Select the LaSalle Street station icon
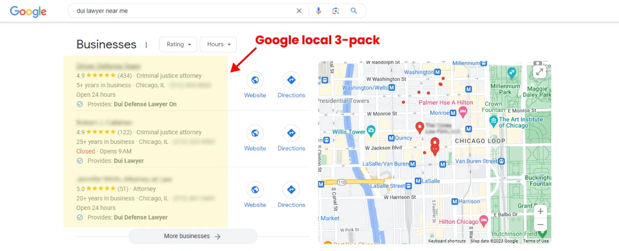This screenshot has width=619, height=251. (409, 186)
